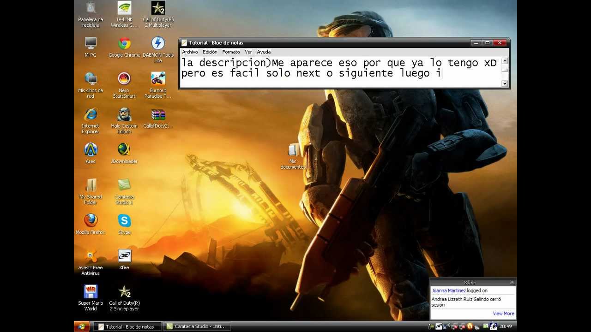Launch Call of Duty 2 Singleplayer shortcut

pyautogui.click(x=124, y=298)
